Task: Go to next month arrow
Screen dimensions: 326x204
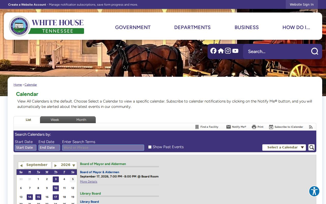Action: click(x=56, y=165)
